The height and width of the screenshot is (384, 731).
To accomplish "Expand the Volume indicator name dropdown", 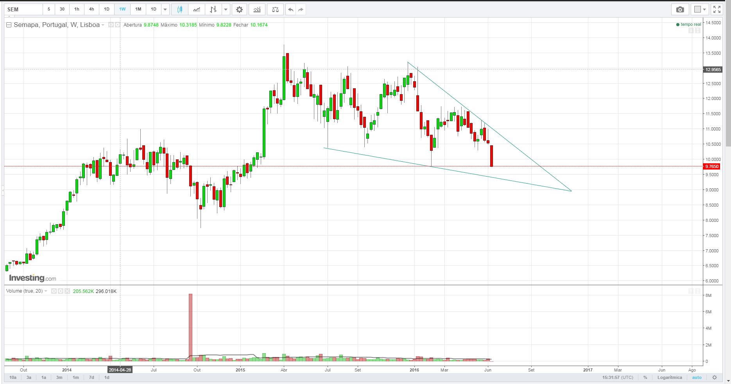I will (x=46, y=291).
